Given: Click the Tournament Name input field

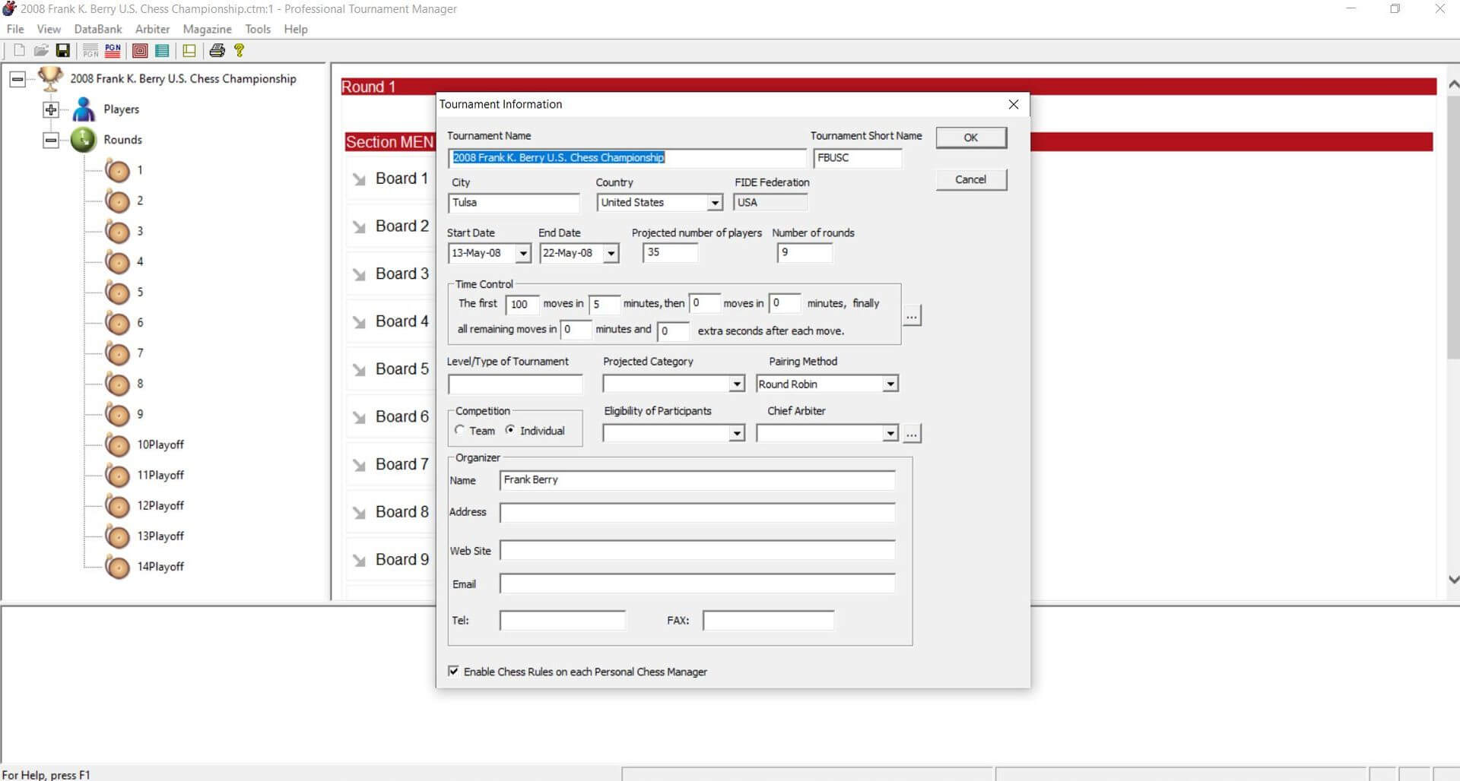Looking at the screenshot, I should click(x=627, y=158).
